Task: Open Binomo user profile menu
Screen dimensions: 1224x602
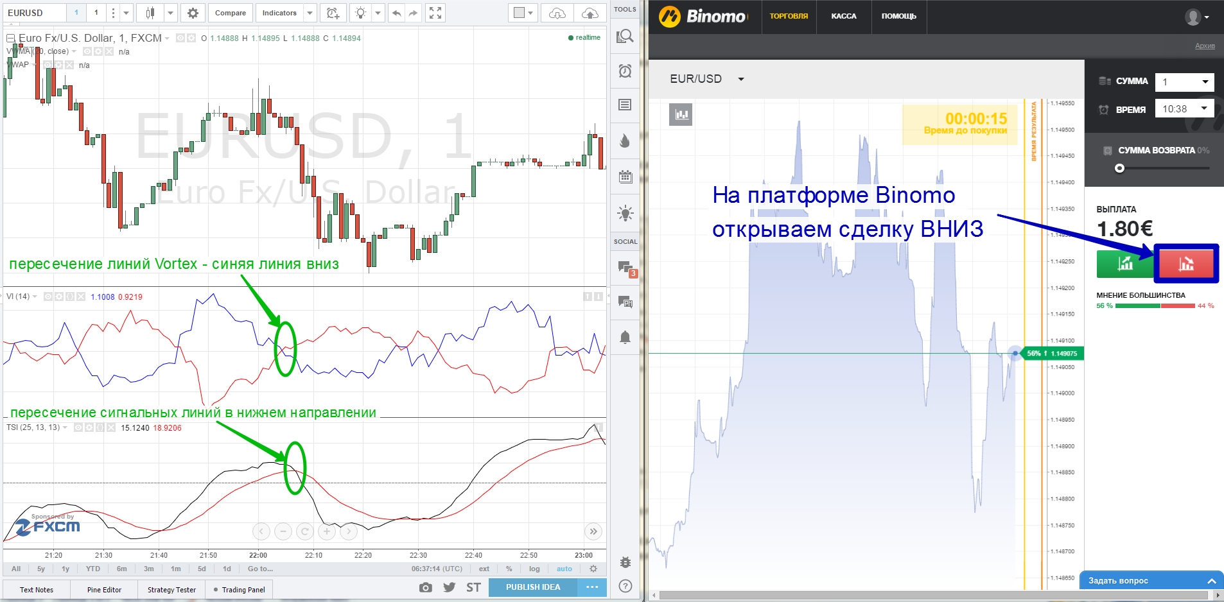Action: coord(1197,17)
